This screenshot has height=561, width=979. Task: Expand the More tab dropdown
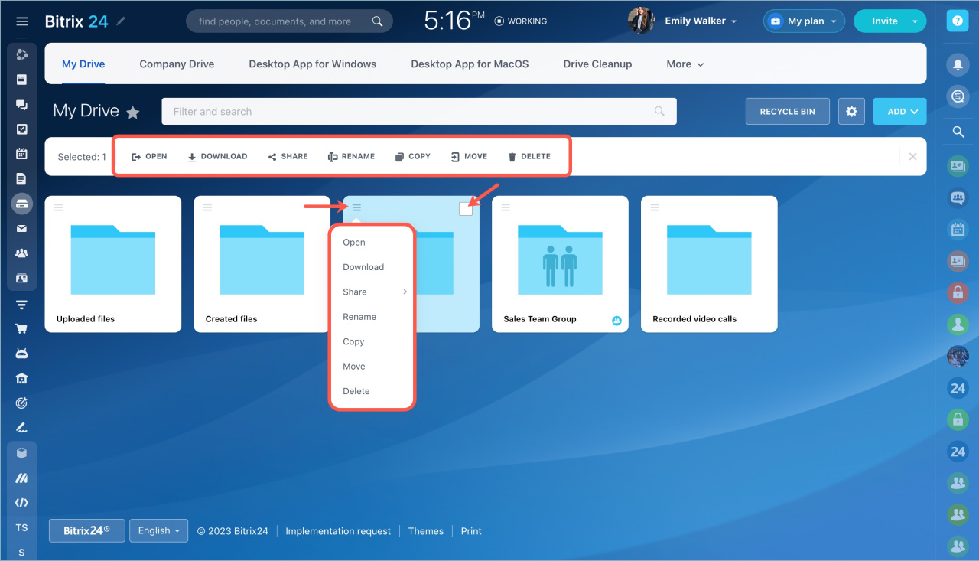point(685,64)
